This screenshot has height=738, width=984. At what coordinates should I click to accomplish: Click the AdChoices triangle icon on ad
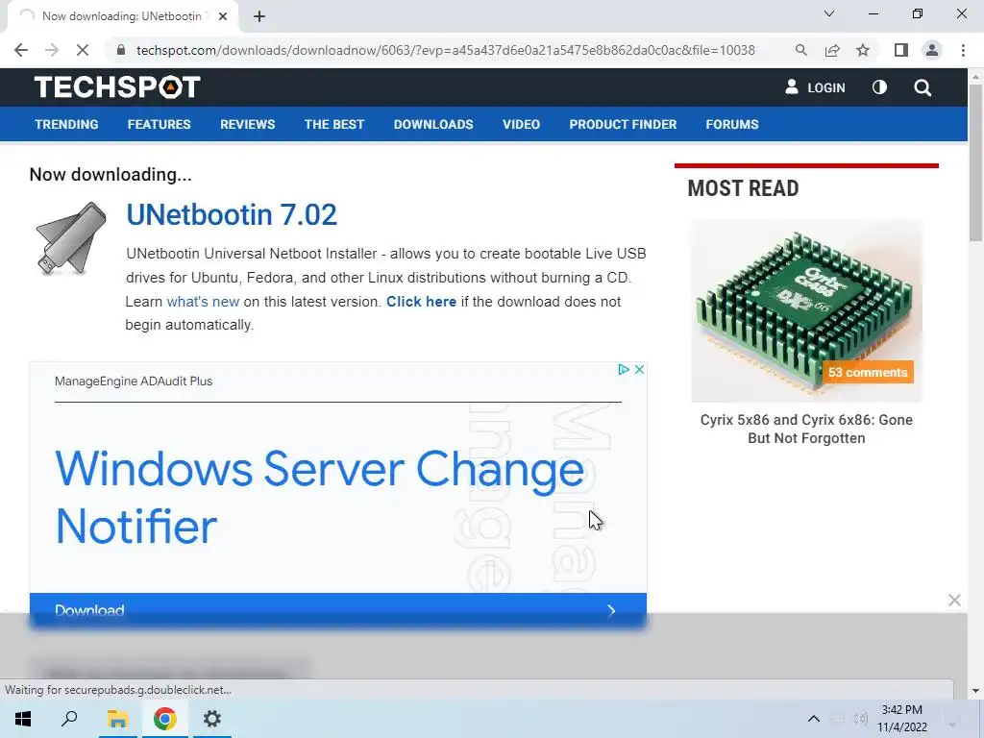coord(623,370)
